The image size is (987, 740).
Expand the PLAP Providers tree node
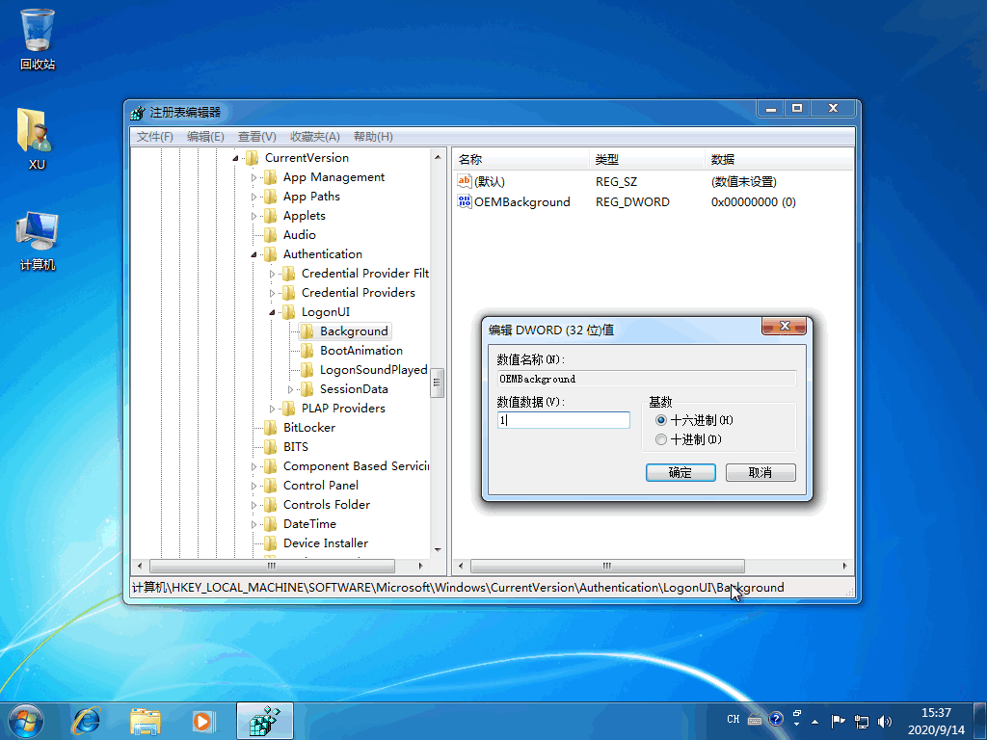274,409
